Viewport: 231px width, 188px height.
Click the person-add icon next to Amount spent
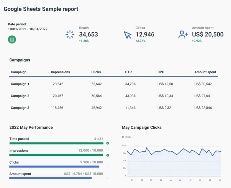(x=183, y=34)
